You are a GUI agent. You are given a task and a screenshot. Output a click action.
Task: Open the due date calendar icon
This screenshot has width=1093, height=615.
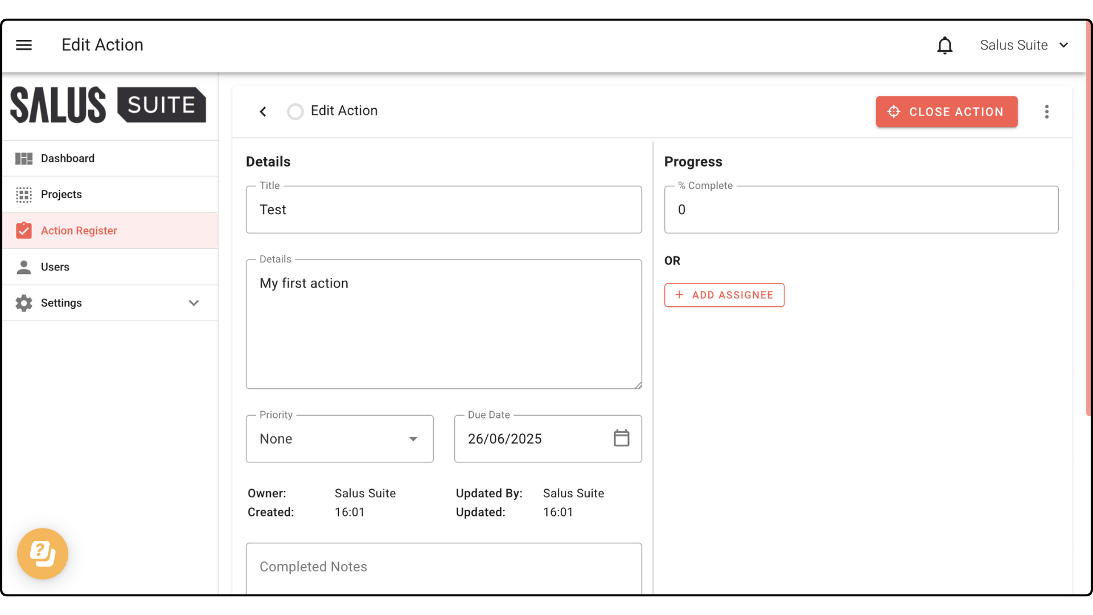pos(622,438)
